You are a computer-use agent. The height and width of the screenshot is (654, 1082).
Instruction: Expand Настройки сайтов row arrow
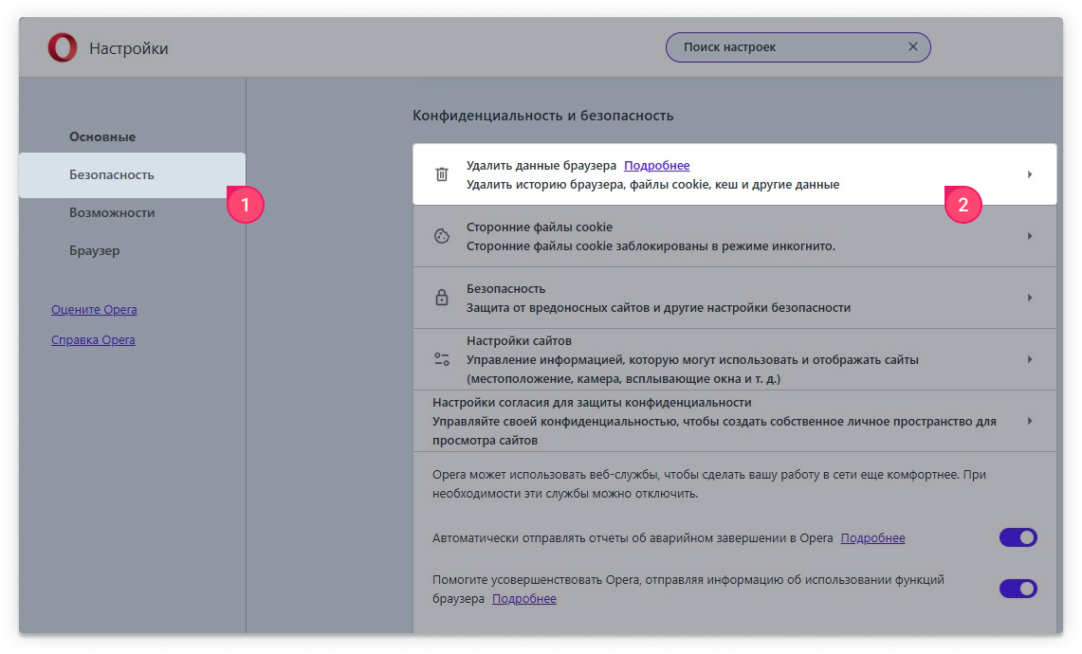(x=1029, y=359)
